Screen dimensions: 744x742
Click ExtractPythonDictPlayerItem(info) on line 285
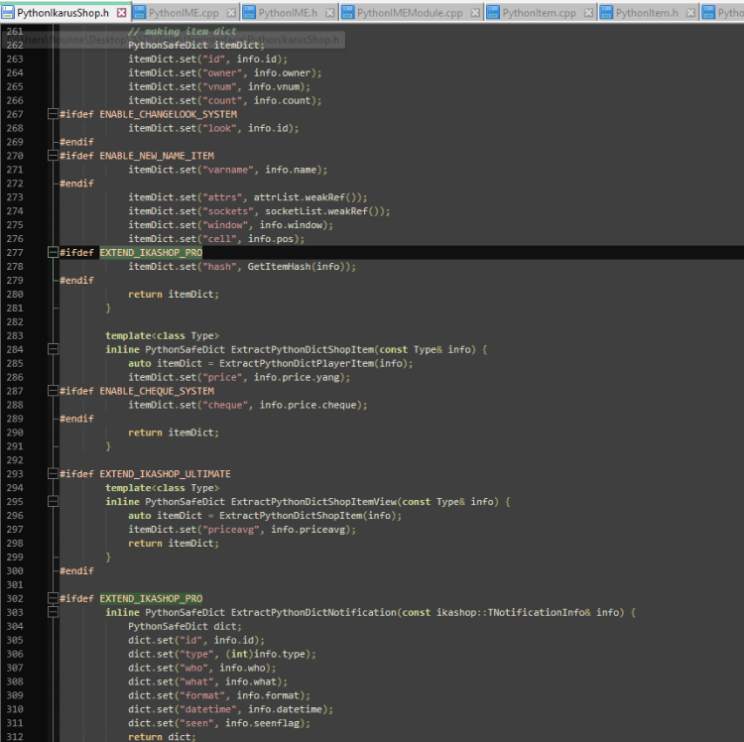pos(313,363)
